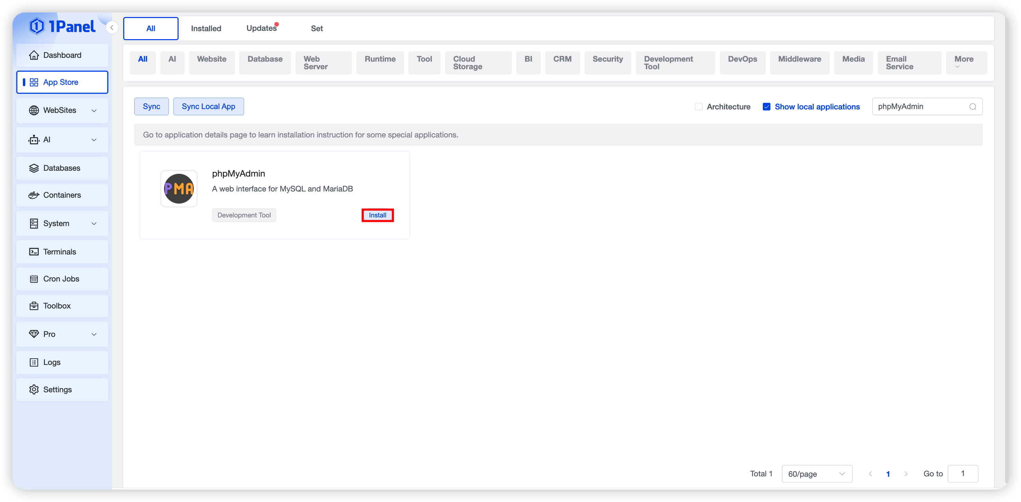
Task: Click the Toolbox icon in sidebar
Action: point(34,306)
